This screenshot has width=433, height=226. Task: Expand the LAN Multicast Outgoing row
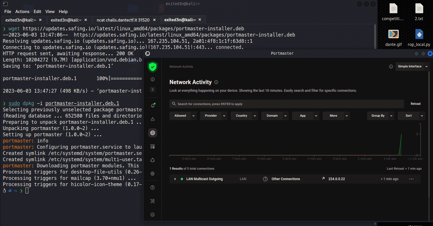click(175, 179)
